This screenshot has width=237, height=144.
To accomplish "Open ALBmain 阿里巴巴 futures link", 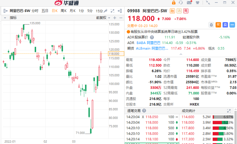I will pyautogui.click(x=152, y=48).
